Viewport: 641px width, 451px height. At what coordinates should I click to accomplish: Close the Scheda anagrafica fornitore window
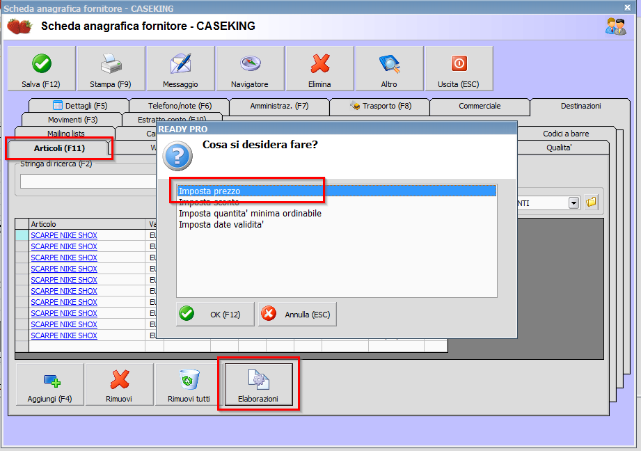[628, 8]
